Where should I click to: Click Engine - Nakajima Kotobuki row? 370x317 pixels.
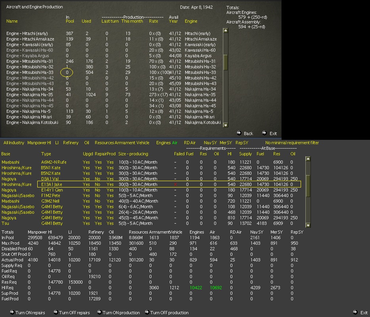[113, 123]
